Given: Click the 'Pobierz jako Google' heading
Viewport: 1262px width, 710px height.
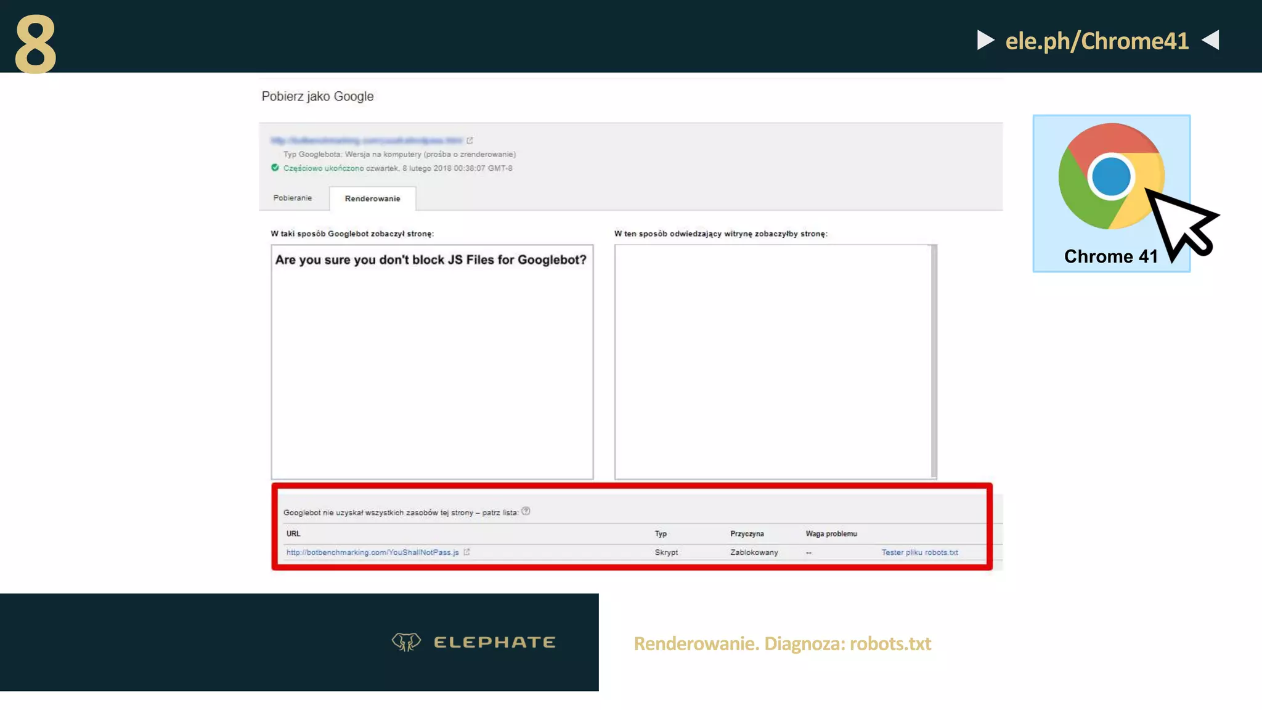Looking at the screenshot, I should pos(317,97).
